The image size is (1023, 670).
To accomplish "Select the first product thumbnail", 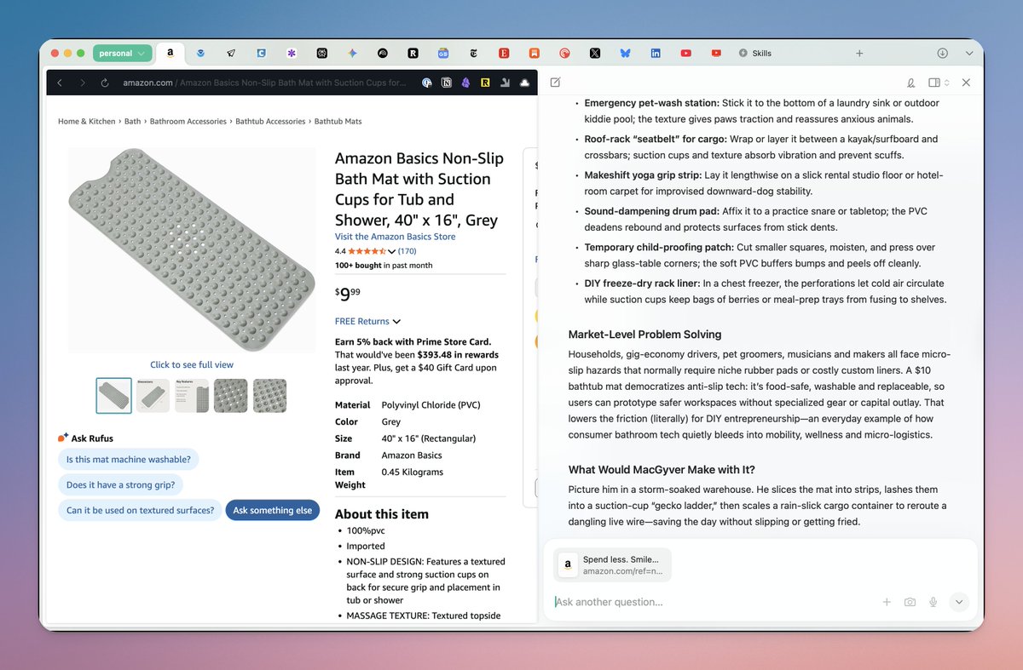I will (114, 396).
